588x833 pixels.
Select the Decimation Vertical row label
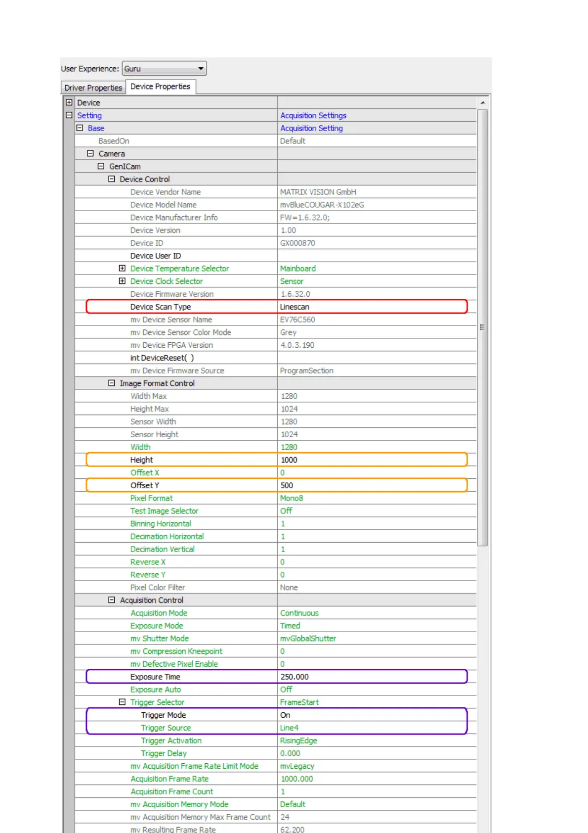tap(163, 549)
